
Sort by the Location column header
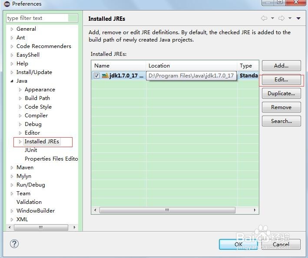[x=191, y=65]
